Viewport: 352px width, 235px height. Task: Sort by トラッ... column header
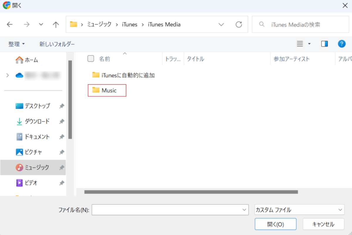pyautogui.click(x=173, y=59)
